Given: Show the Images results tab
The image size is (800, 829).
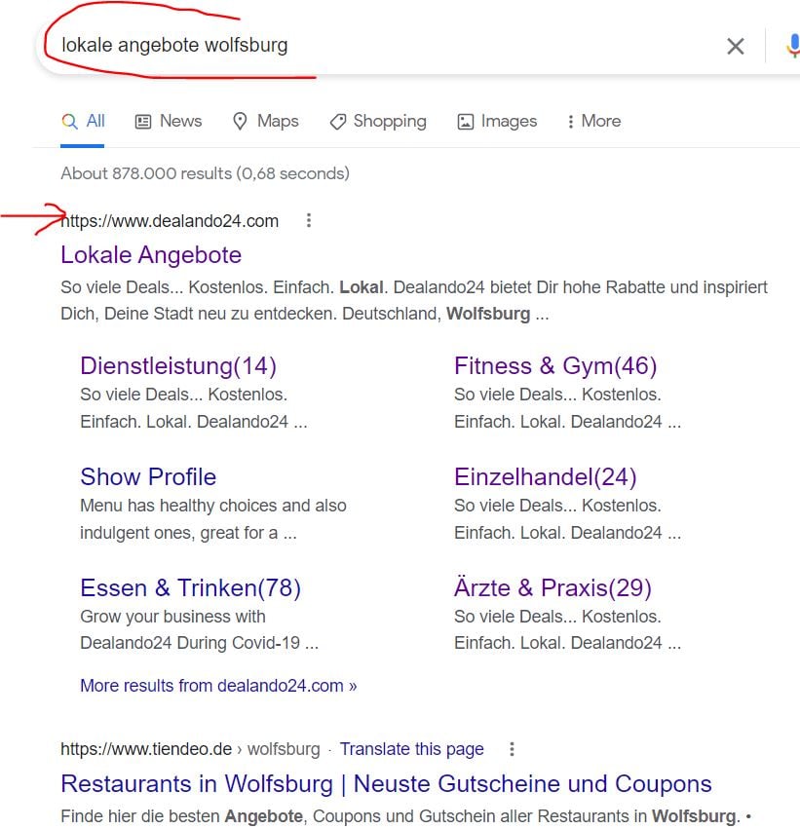Looking at the screenshot, I should click(497, 121).
